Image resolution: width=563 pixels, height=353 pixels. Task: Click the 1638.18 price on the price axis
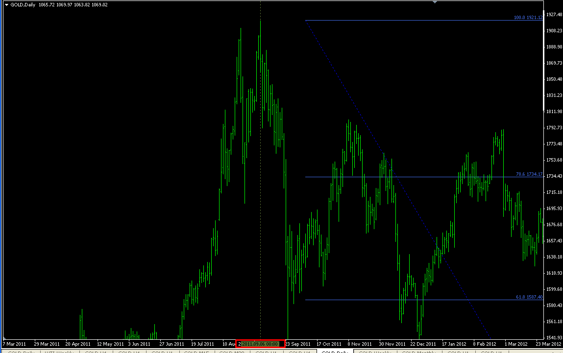click(x=554, y=257)
